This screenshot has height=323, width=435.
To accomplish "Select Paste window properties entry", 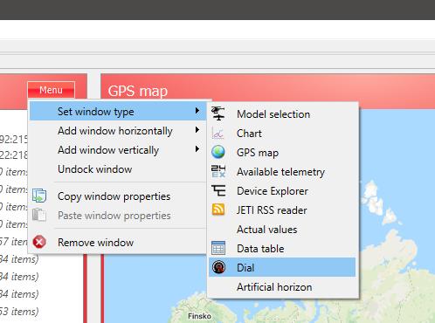I will point(118,216).
